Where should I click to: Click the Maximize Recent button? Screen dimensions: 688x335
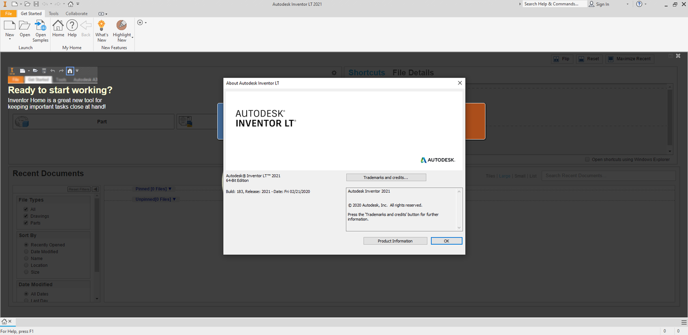629,59
